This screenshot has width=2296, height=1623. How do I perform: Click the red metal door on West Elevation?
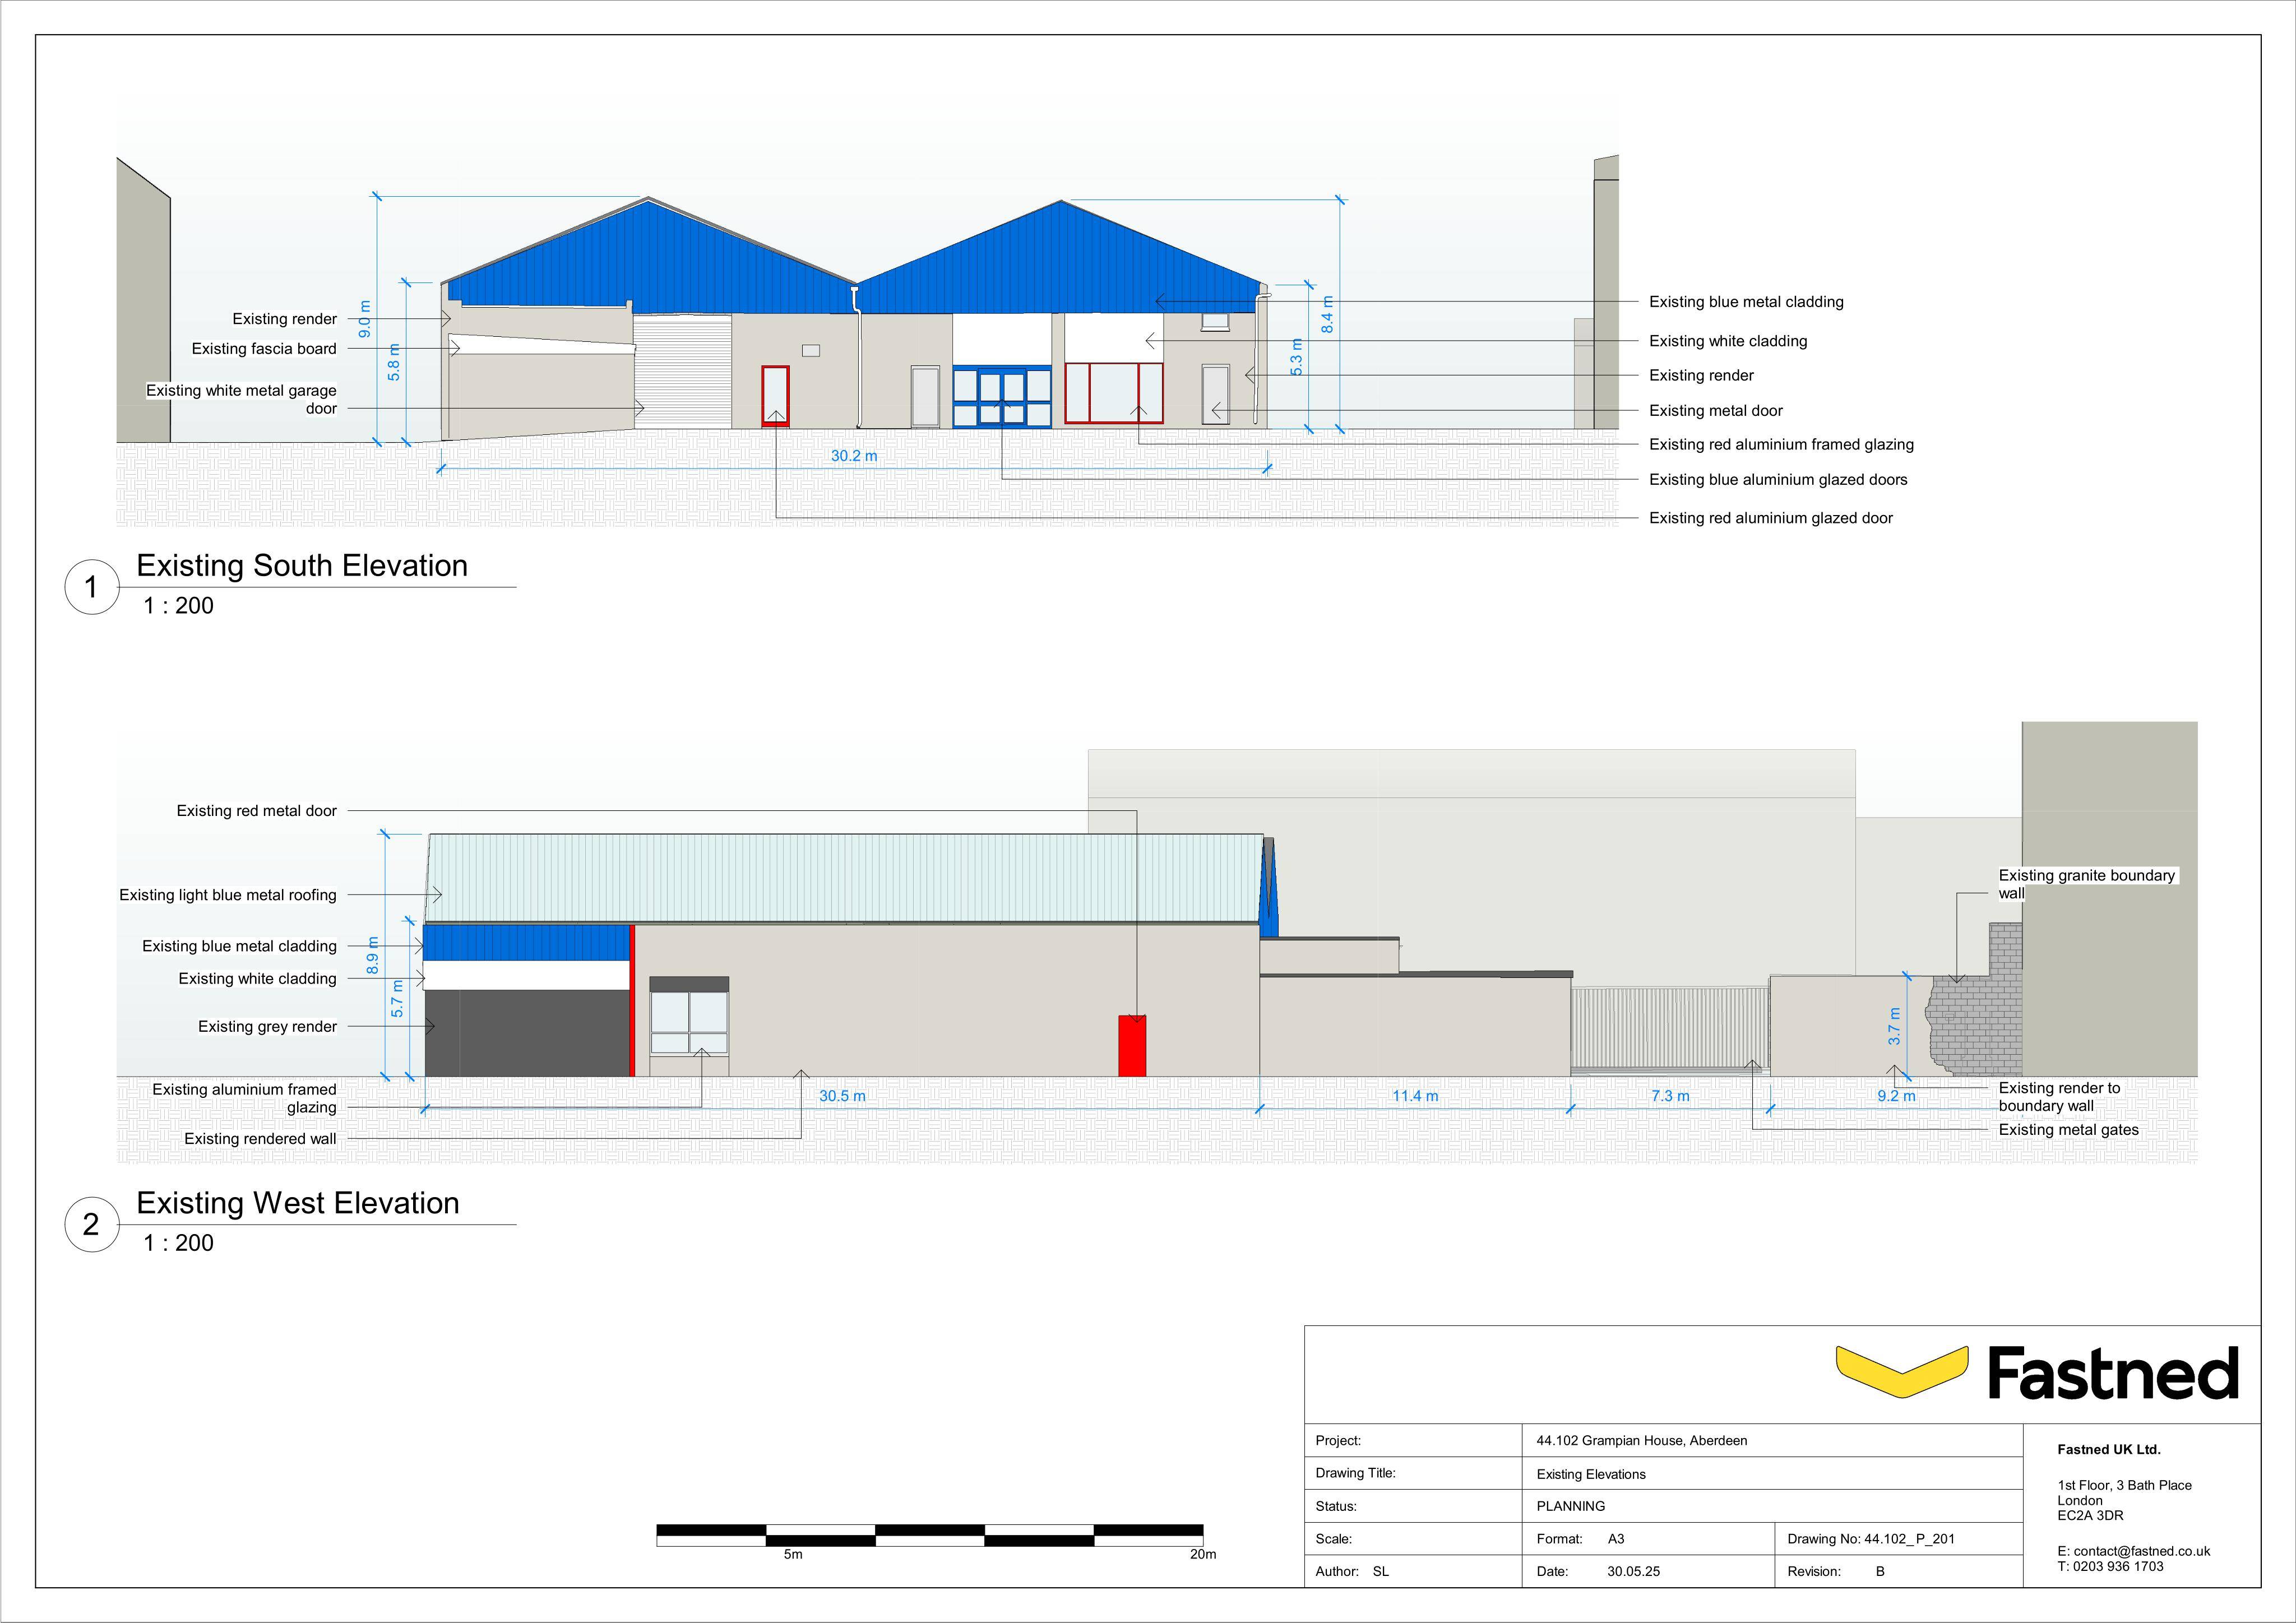(x=1132, y=1046)
